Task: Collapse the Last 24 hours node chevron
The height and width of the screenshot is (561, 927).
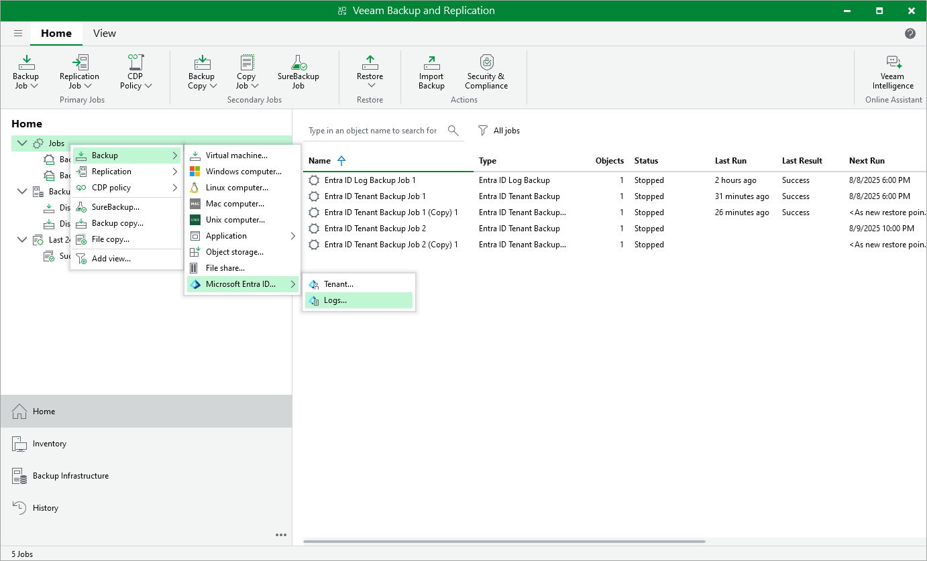Action: (x=22, y=240)
